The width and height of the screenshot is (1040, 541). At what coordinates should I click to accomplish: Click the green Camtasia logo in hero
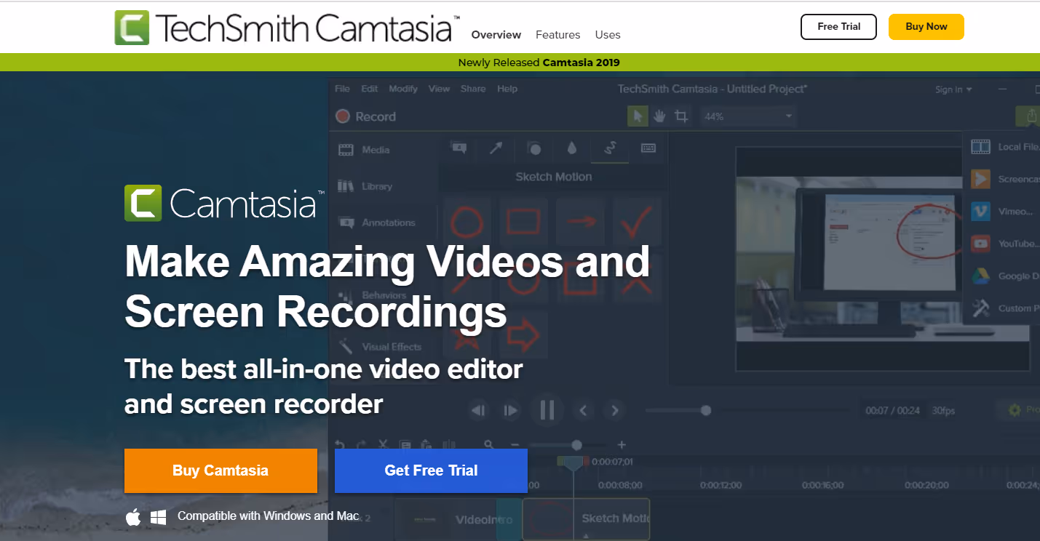[224, 203]
